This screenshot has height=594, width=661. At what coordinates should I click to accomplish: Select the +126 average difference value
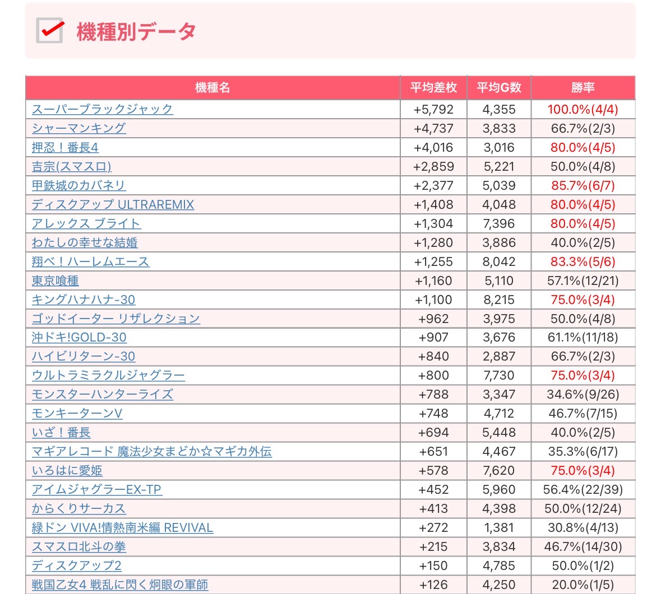[433, 584]
